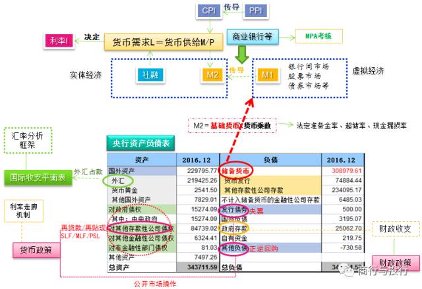422x289 pixels.
Task: Click the 货币需求L=货币供给M/P box
Action: [164, 42]
